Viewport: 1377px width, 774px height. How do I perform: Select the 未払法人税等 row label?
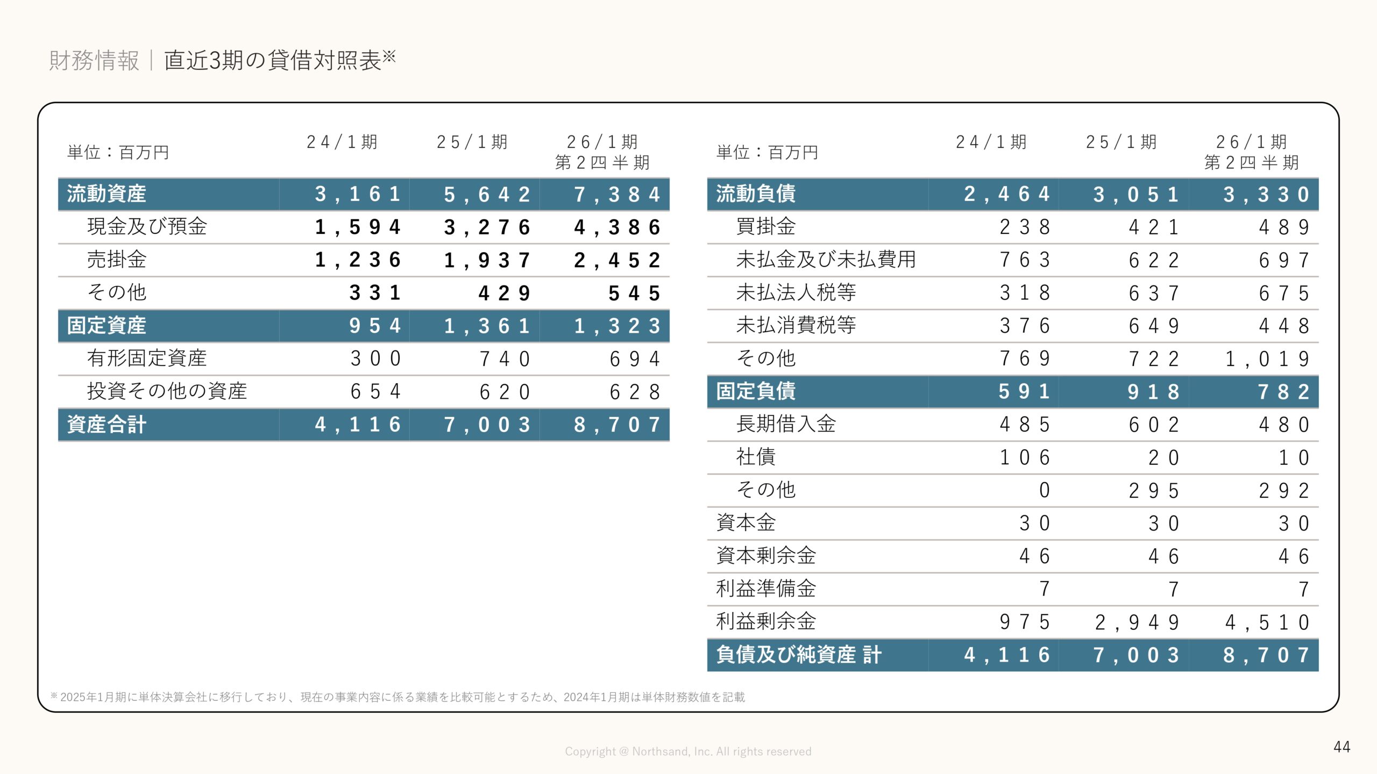796,292
